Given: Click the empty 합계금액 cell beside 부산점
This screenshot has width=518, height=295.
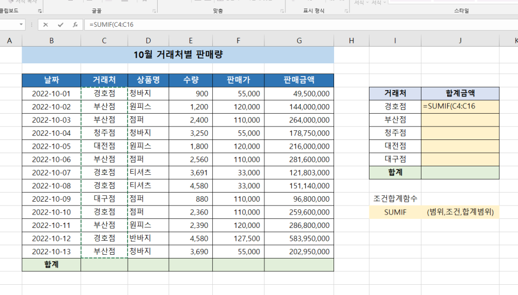Looking at the screenshot, I should click(460, 120).
